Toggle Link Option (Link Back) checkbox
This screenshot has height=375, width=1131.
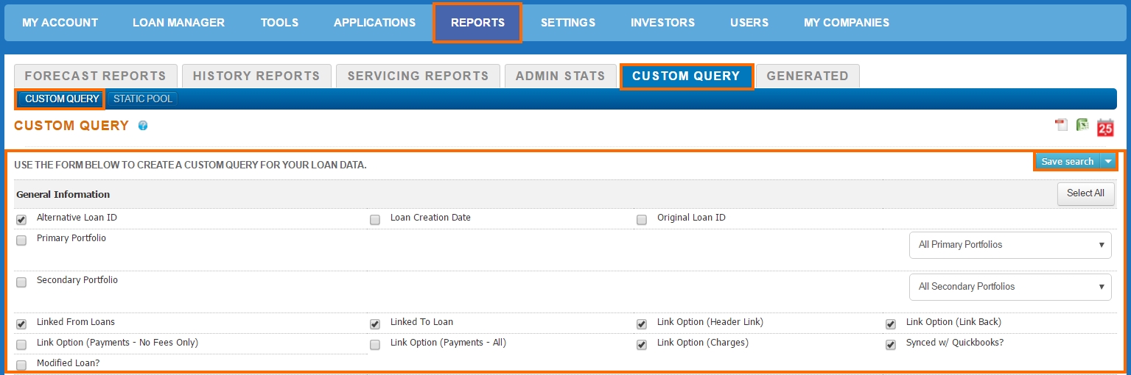click(891, 324)
